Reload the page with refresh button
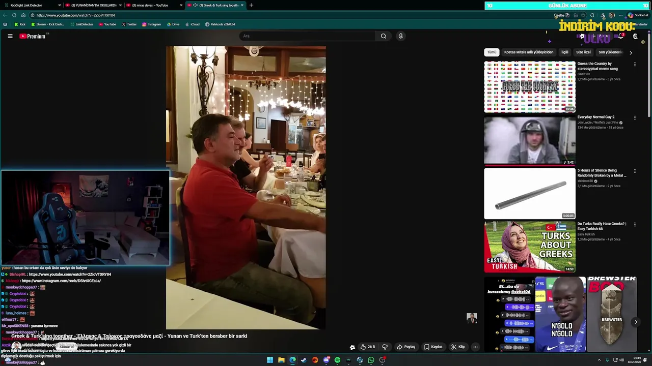Screen dimensions: 652x366 pos(14,15)
